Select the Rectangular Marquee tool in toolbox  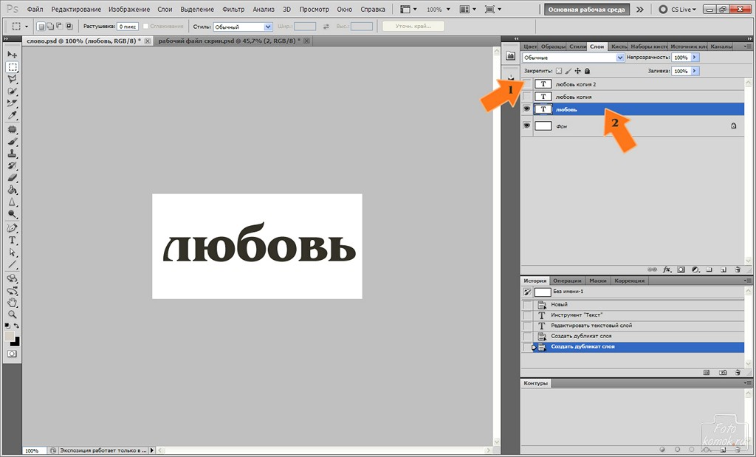[x=12, y=67]
